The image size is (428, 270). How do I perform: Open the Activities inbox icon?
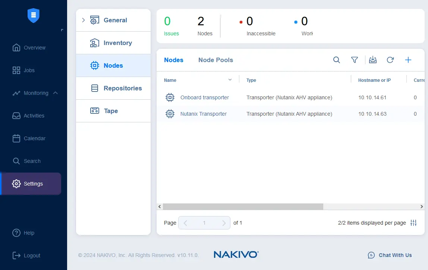click(16, 116)
